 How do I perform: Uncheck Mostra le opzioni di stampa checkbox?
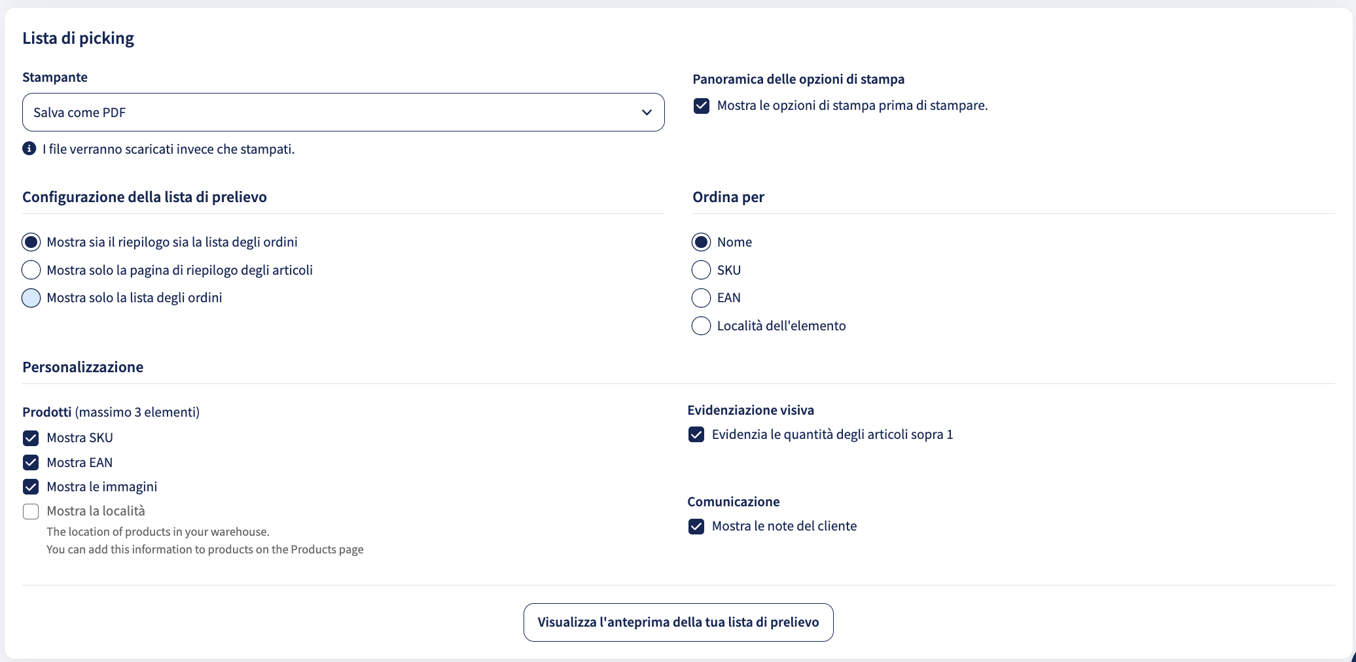[702, 106]
